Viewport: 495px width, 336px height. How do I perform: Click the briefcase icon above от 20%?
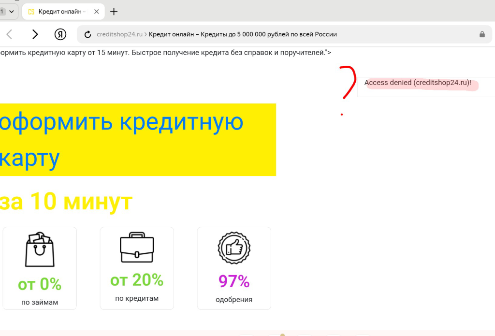tap(137, 248)
